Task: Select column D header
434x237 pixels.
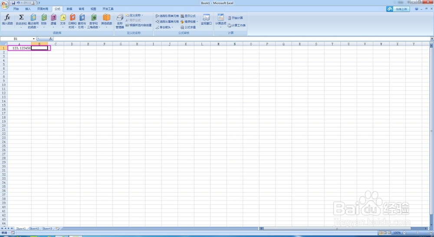Action: pos(72,44)
